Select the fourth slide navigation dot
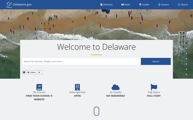Screen dimensions: 193x120 click(x=186, y=59)
